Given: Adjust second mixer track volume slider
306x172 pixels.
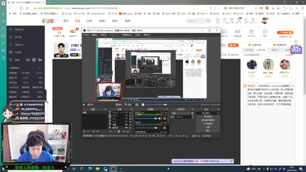Looking at the screenshot, I should point(146,128).
